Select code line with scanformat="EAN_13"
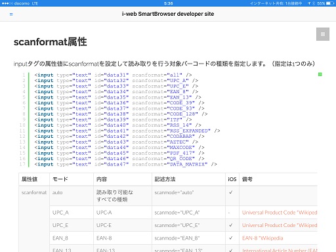The width and height of the screenshot is (336, 252). click(117, 97)
